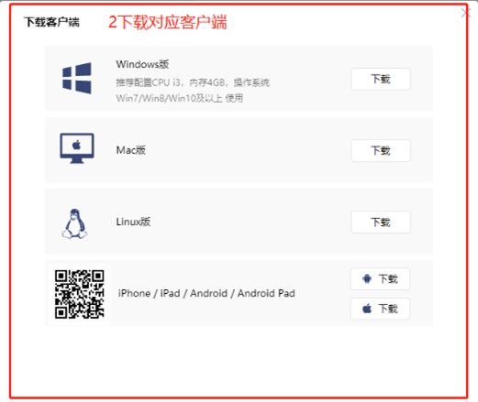
Task: Click the Linux penguin icon
Action: point(74,223)
